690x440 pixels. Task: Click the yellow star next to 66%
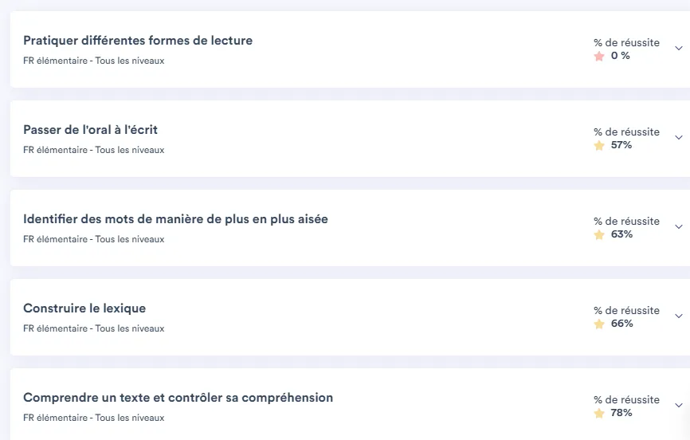click(599, 324)
